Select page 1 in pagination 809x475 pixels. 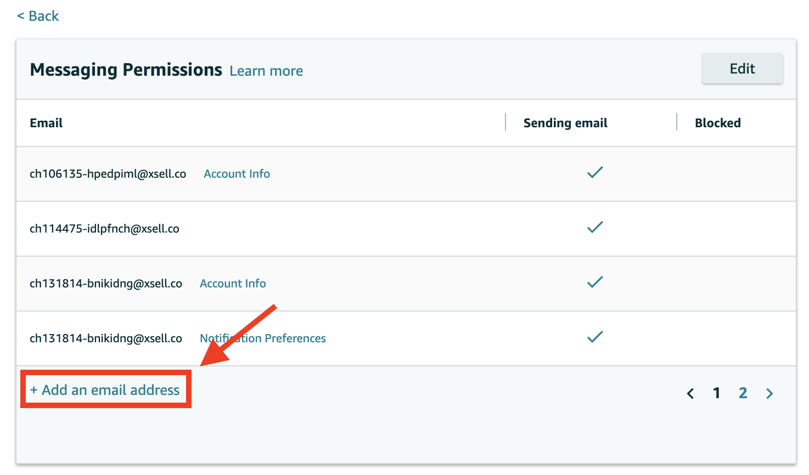[716, 393]
